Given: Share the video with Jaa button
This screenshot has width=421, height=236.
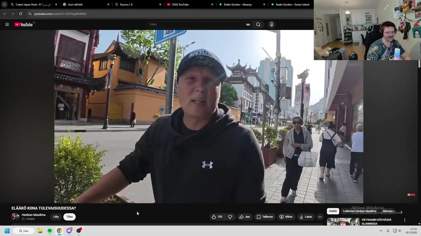Looking at the screenshot, I should pyautogui.click(x=244, y=217).
